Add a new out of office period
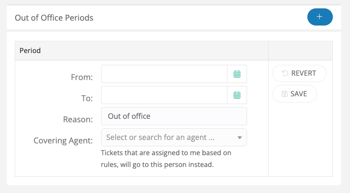 (320, 17)
